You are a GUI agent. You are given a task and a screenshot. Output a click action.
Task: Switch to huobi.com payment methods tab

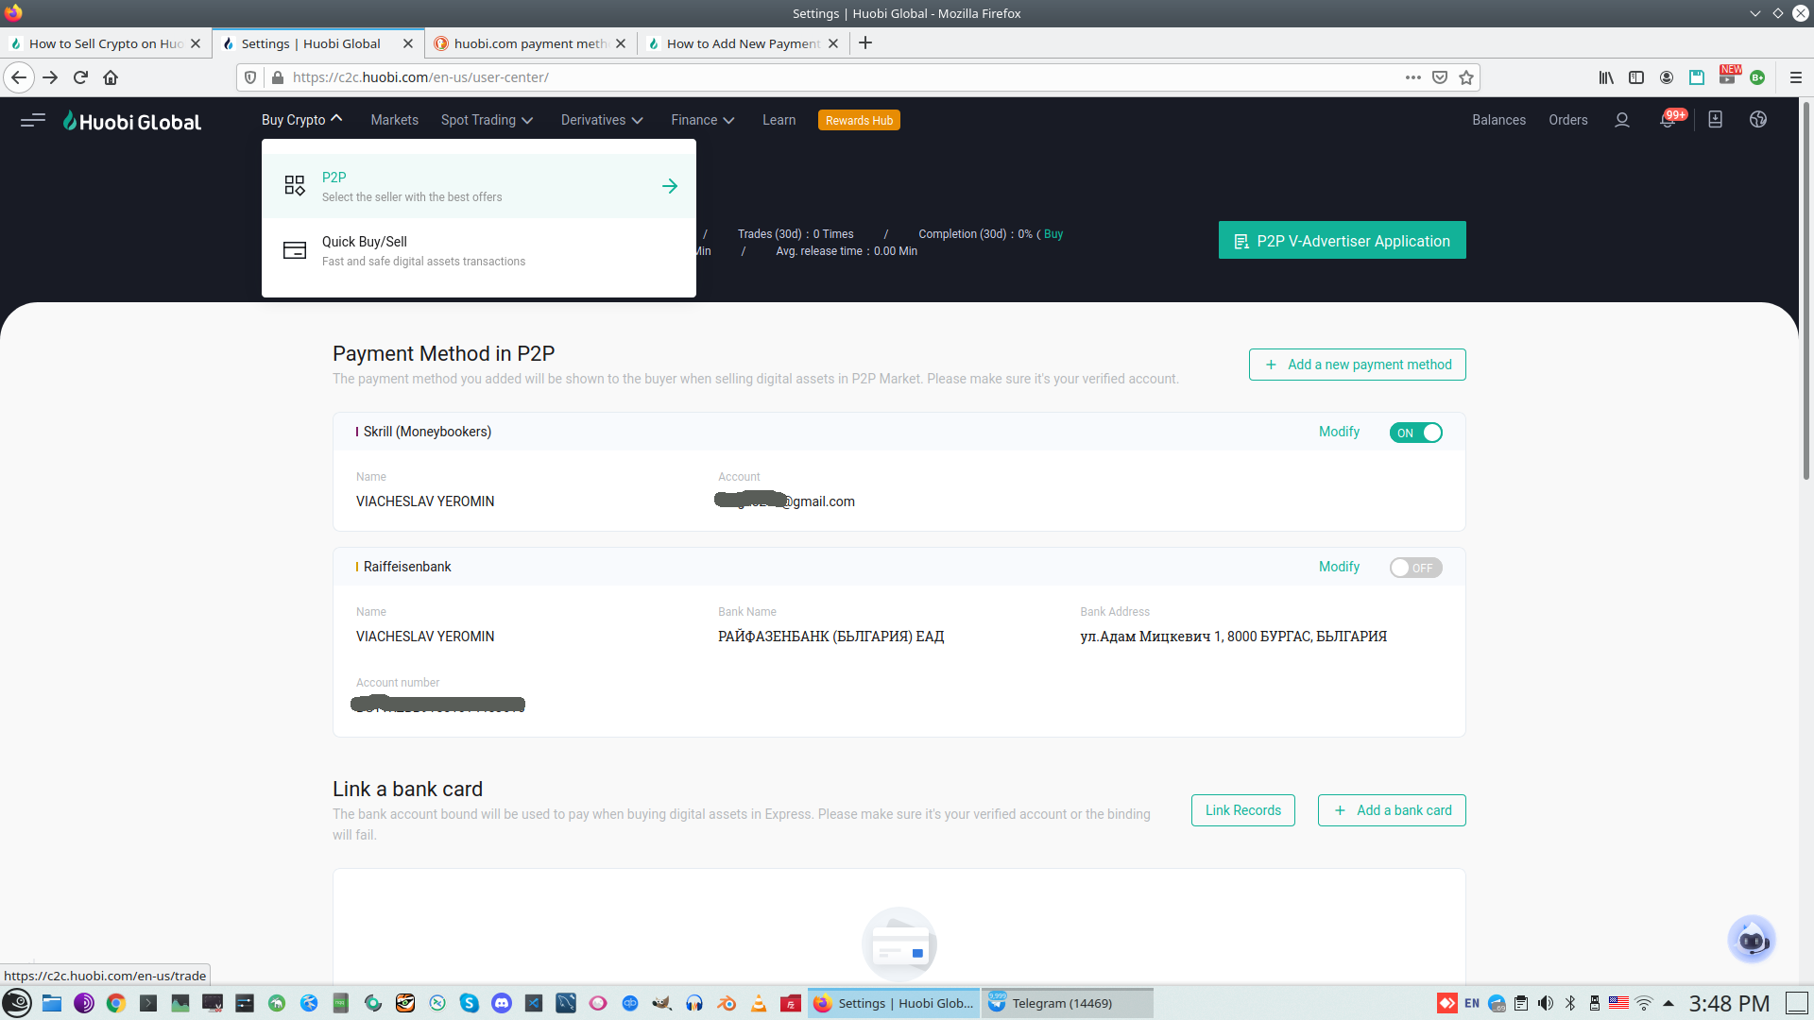click(528, 43)
